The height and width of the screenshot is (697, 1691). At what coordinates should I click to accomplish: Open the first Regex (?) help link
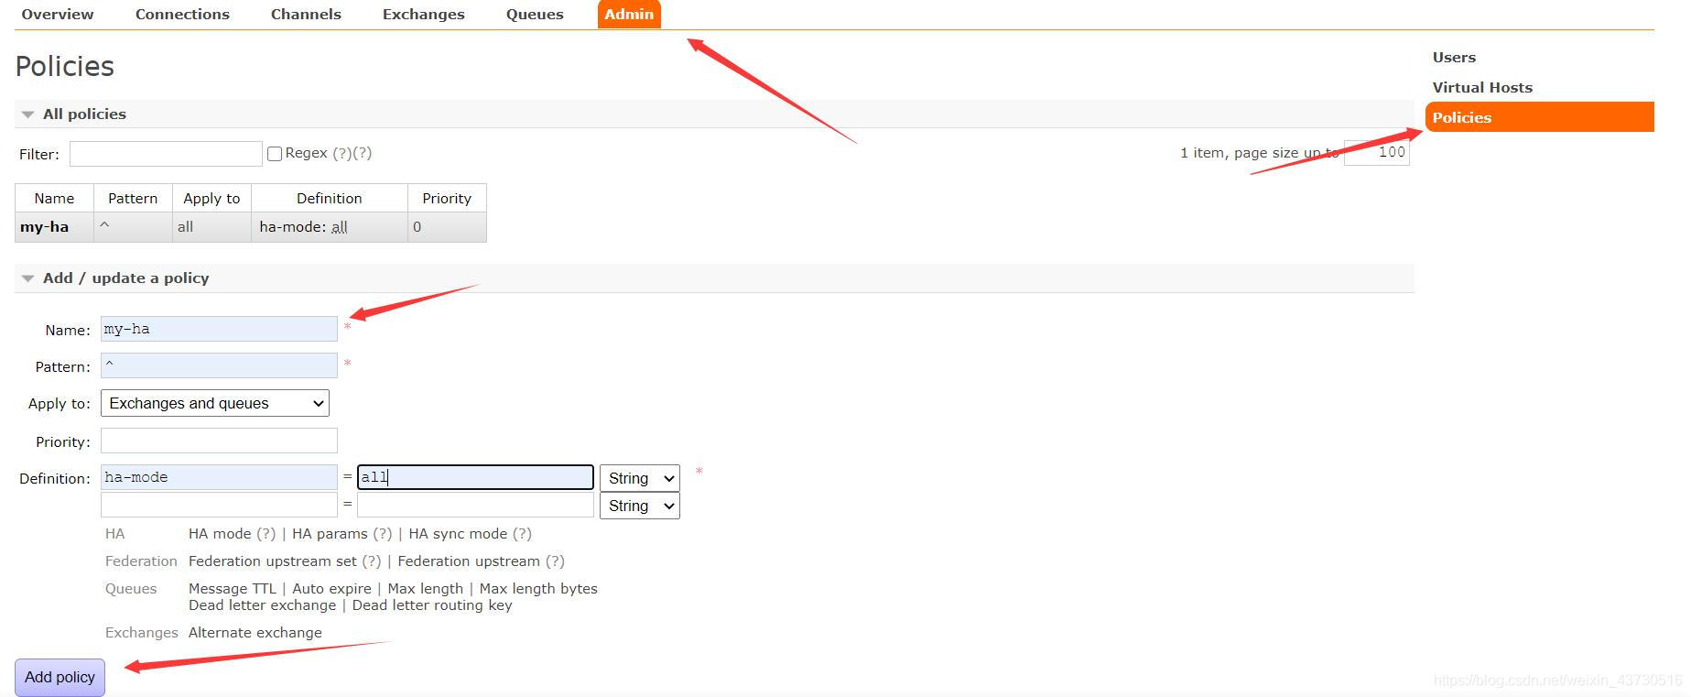point(341,153)
